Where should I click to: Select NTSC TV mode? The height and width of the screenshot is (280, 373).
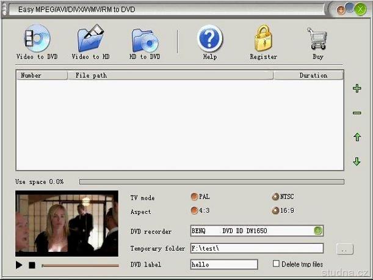275,197
